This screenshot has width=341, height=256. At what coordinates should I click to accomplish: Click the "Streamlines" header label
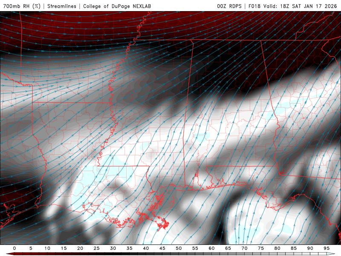point(62,6)
